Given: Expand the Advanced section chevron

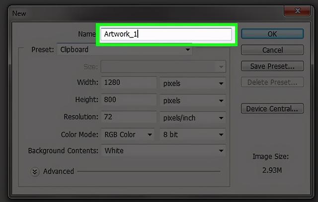Looking at the screenshot, I should tap(35, 171).
